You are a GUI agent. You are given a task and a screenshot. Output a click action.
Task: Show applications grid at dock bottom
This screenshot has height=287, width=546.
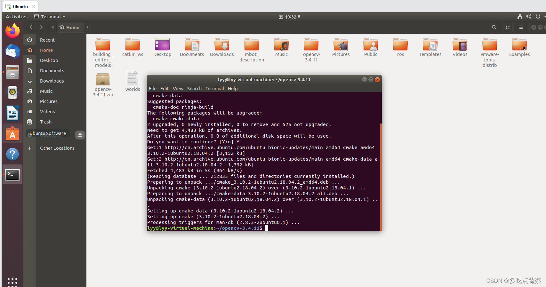(12, 282)
